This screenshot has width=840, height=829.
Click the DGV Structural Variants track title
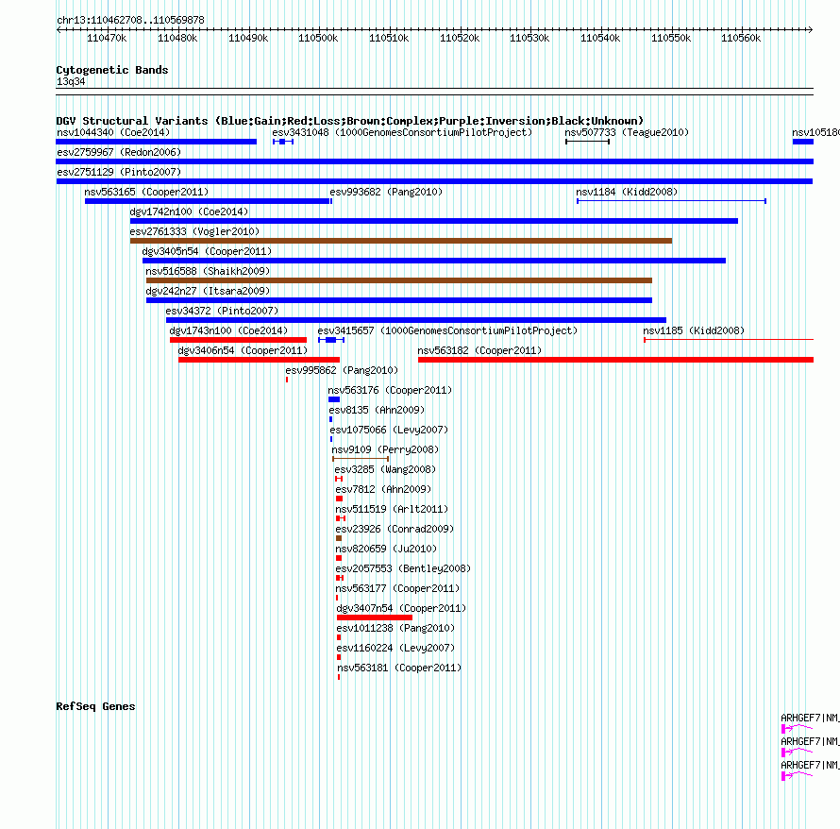pos(350,121)
